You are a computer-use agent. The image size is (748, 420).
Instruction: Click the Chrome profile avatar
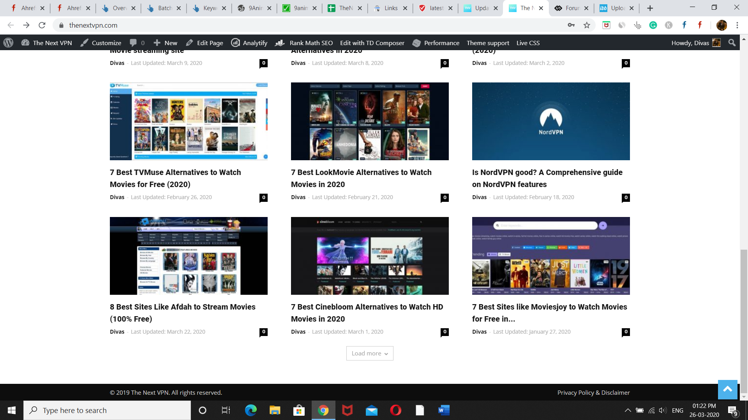722,25
